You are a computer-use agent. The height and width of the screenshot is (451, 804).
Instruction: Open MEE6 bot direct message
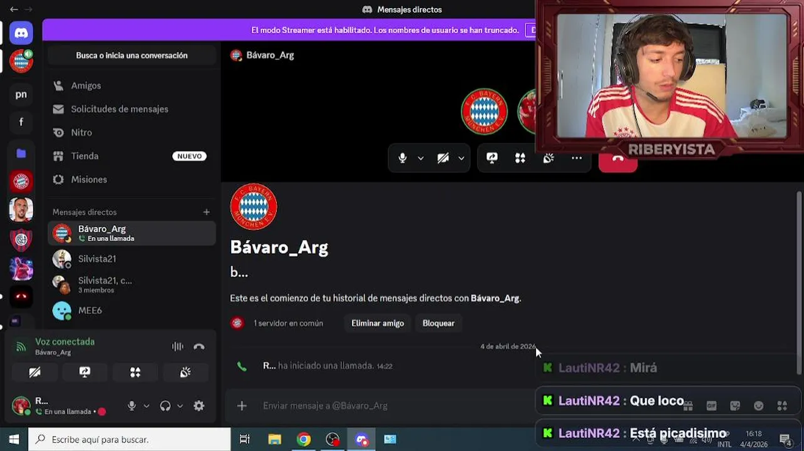(x=131, y=311)
